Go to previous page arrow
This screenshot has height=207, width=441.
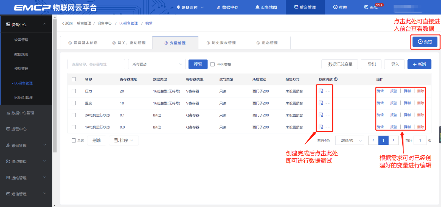[x=373, y=140]
